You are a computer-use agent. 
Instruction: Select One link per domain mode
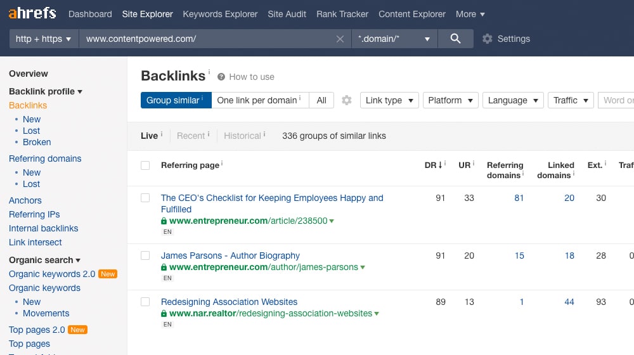pyautogui.click(x=260, y=100)
